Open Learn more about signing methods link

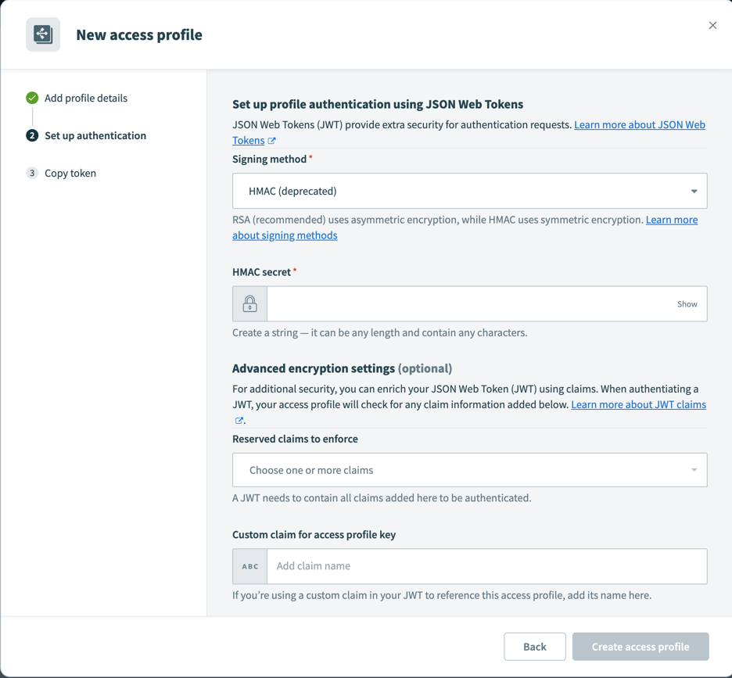285,235
